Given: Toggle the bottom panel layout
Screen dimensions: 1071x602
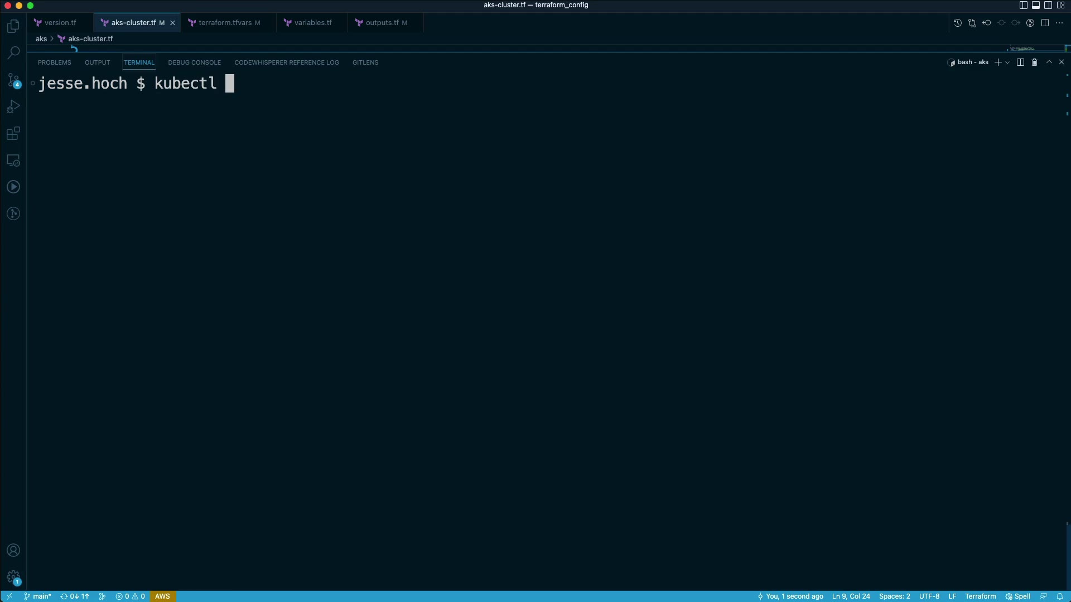Looking at the screenshot, I should pyautogui.click(x=1036, y=5).
